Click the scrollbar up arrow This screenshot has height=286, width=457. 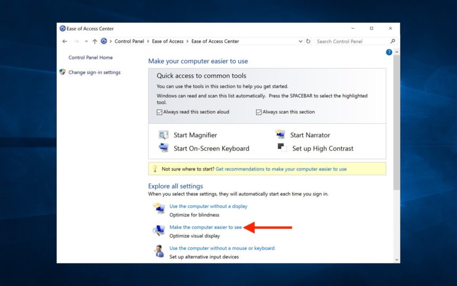(396, 52)
